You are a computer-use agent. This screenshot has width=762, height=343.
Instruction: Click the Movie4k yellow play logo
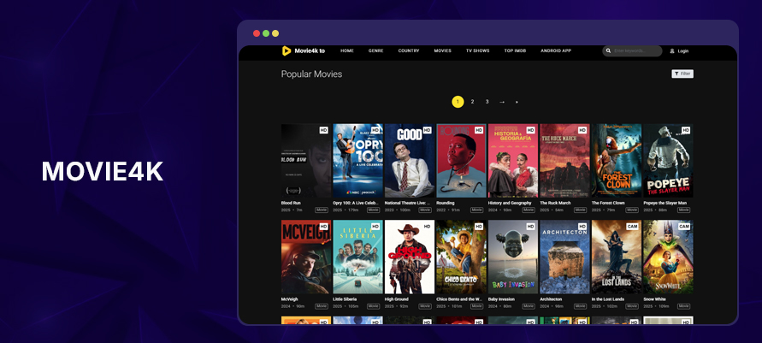(286, 51)
